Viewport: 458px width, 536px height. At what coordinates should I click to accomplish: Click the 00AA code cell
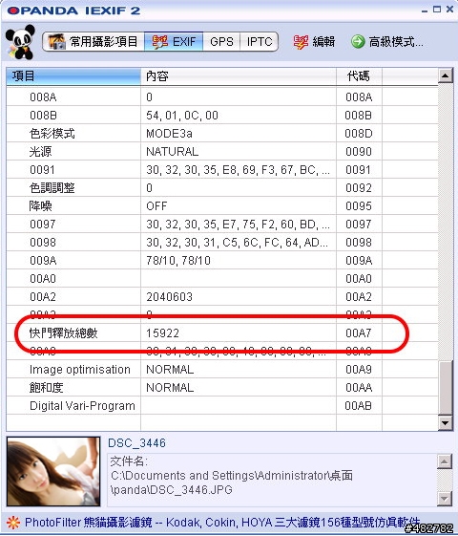pos(359,388)
